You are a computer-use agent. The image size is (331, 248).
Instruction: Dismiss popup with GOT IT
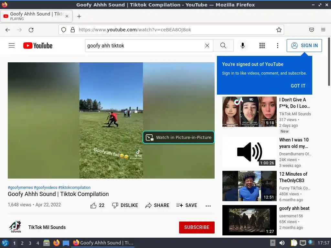tap(298, 86)
